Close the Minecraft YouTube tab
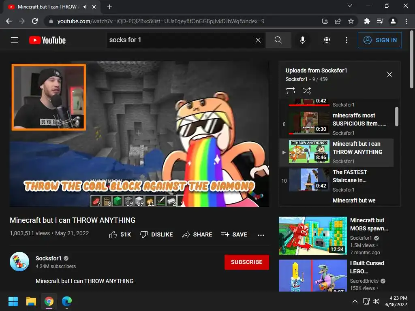 pos(94,7)
